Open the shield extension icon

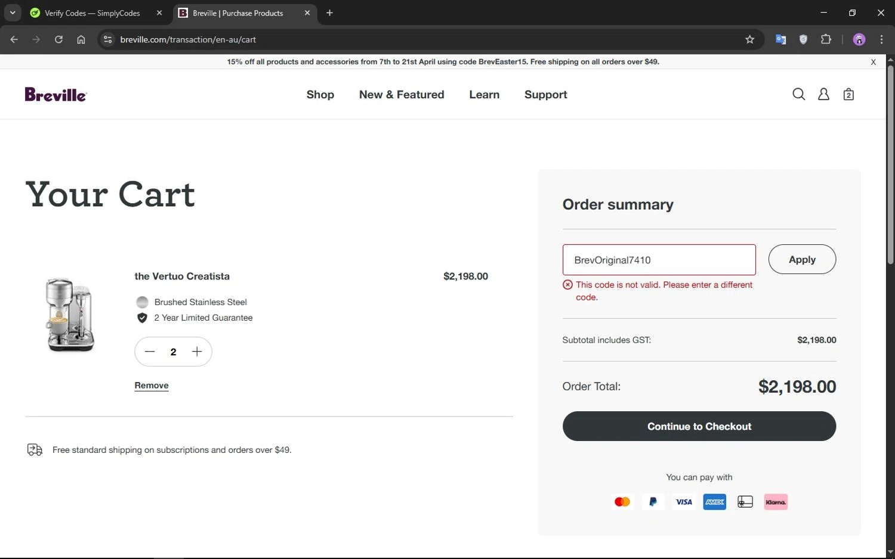pos(803,39)
